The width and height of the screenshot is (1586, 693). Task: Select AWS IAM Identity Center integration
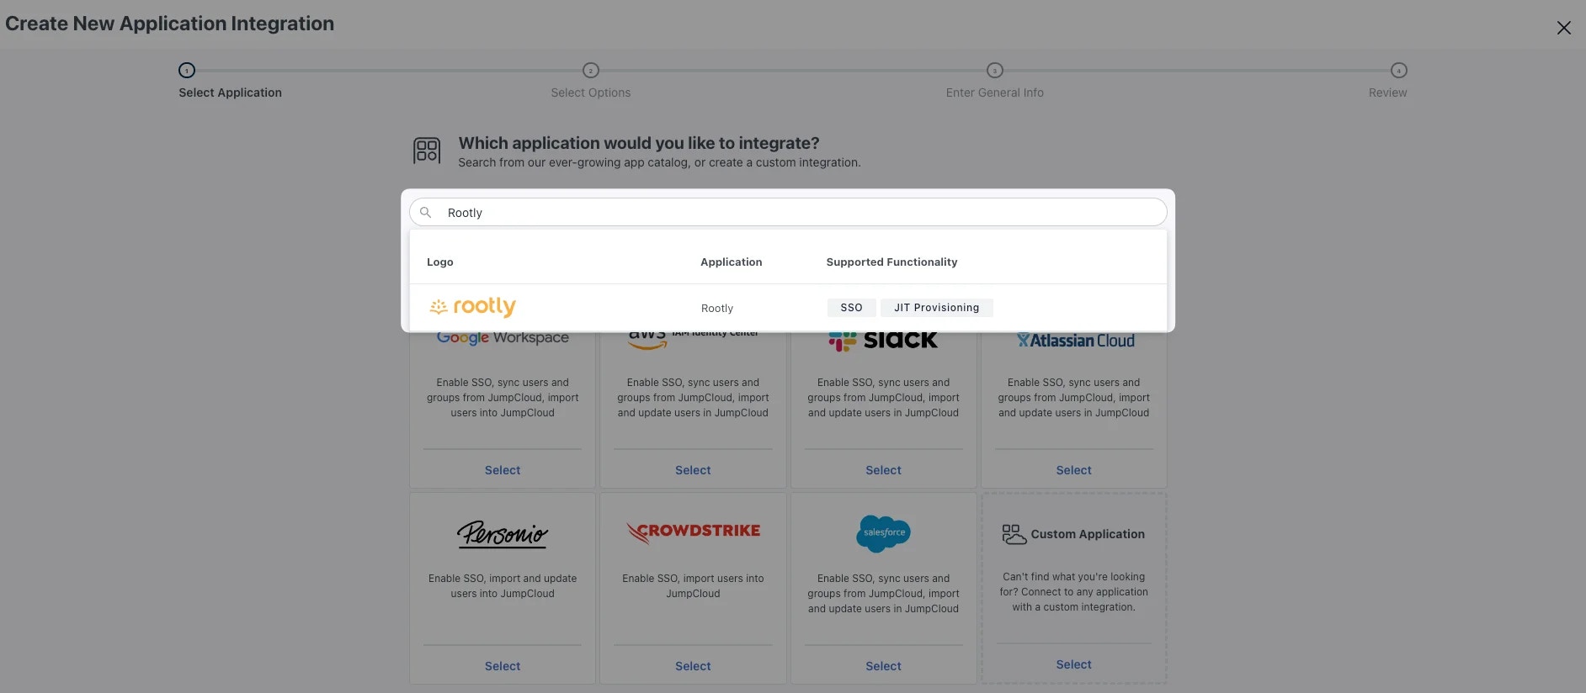[x=693, y=470]
